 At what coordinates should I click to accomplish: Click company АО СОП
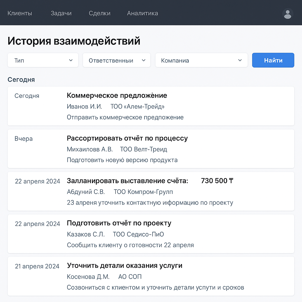130,277
